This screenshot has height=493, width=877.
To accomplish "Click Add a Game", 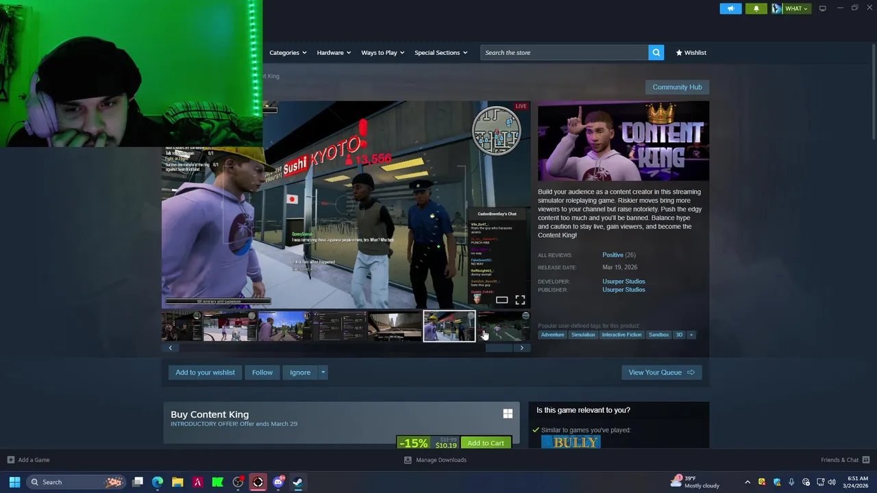I will pos(28,460).
